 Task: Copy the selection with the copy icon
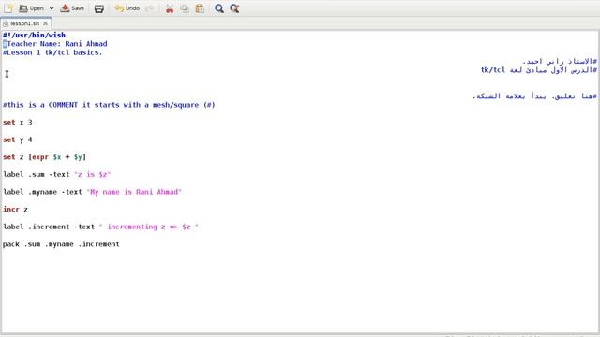pyautogui.click(x=185, y=8)
